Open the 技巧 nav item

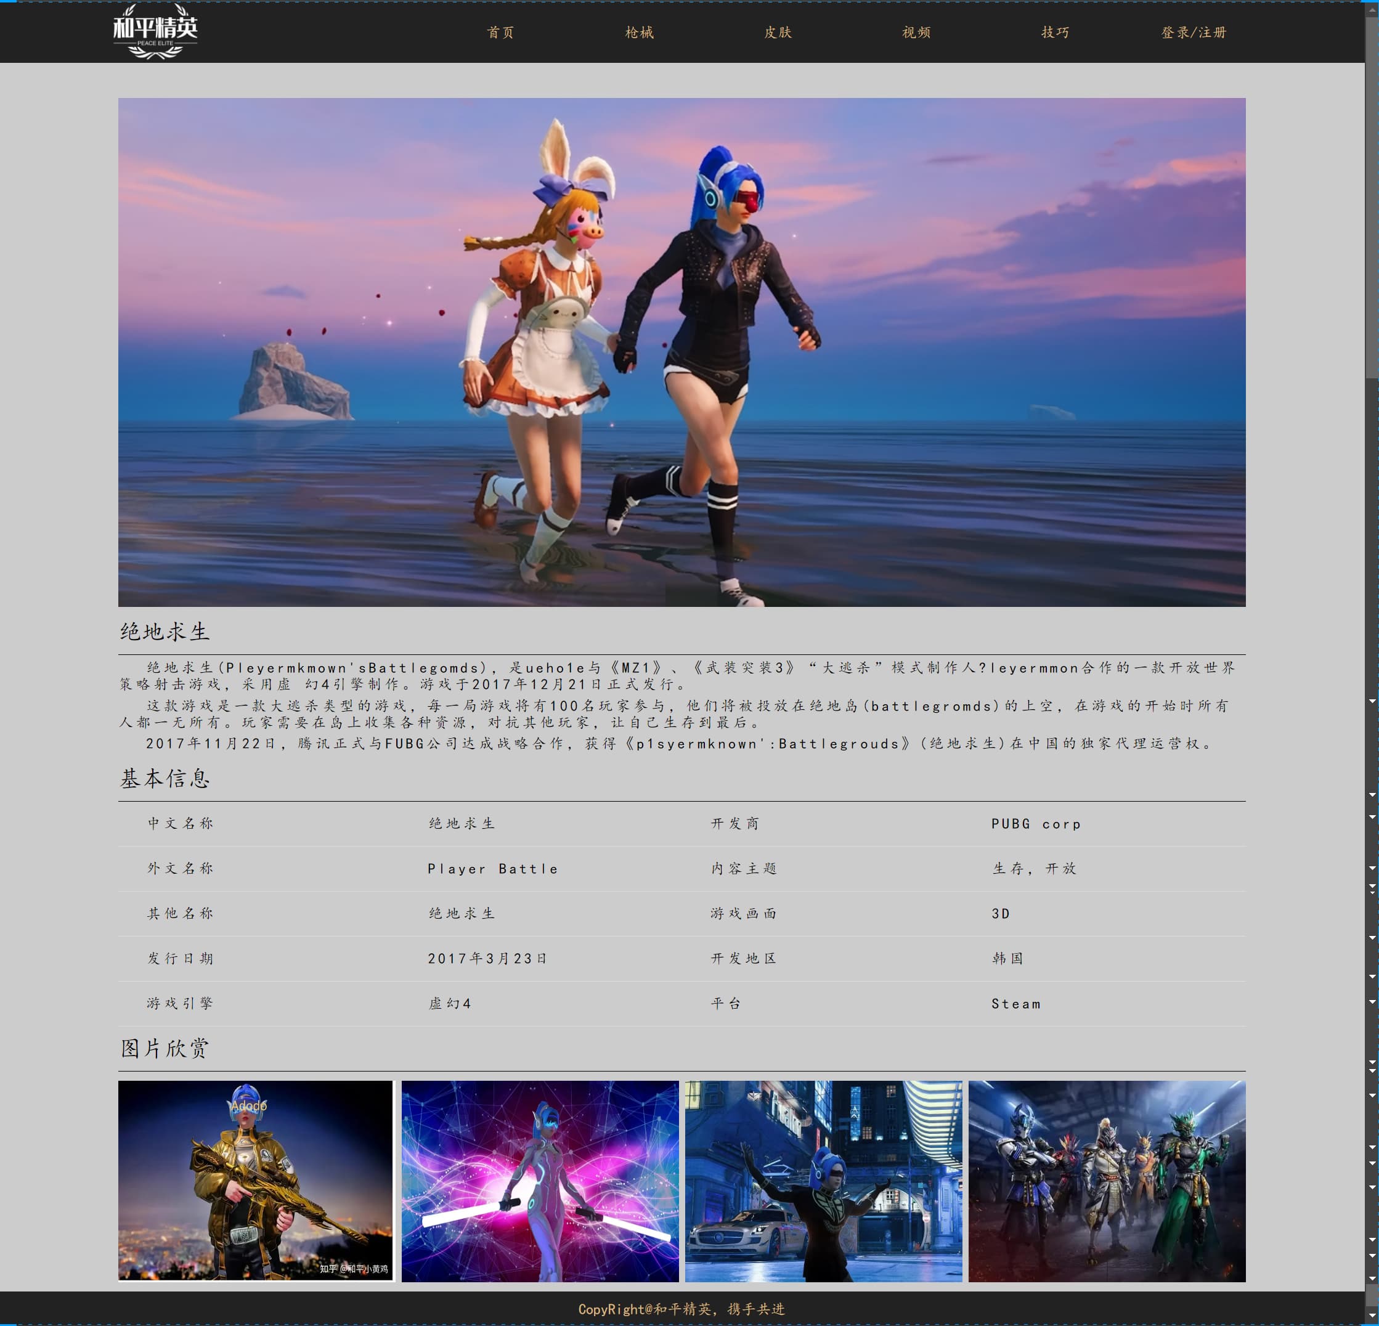[1056, 33]
